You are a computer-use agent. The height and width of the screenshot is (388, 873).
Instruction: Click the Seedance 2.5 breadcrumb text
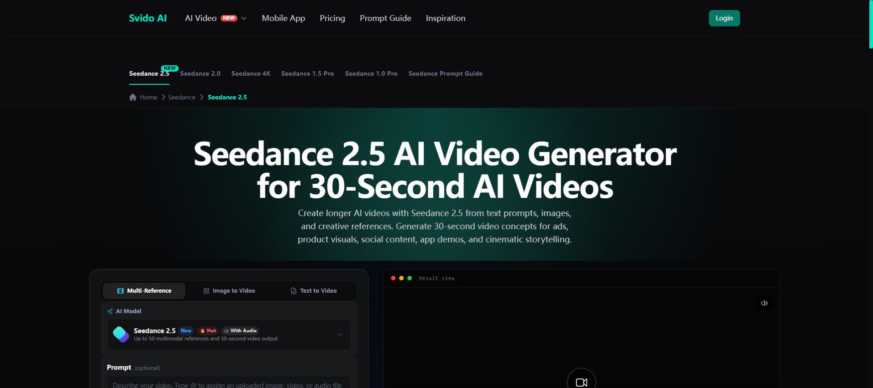[x=227, y=97]
